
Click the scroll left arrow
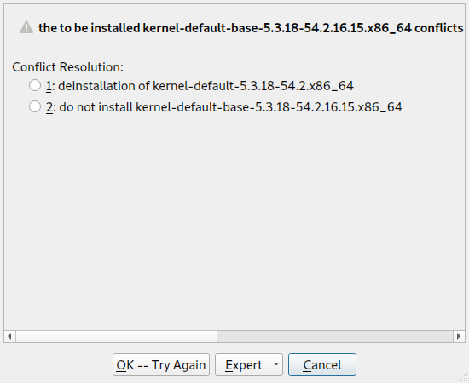coord(9,336)
